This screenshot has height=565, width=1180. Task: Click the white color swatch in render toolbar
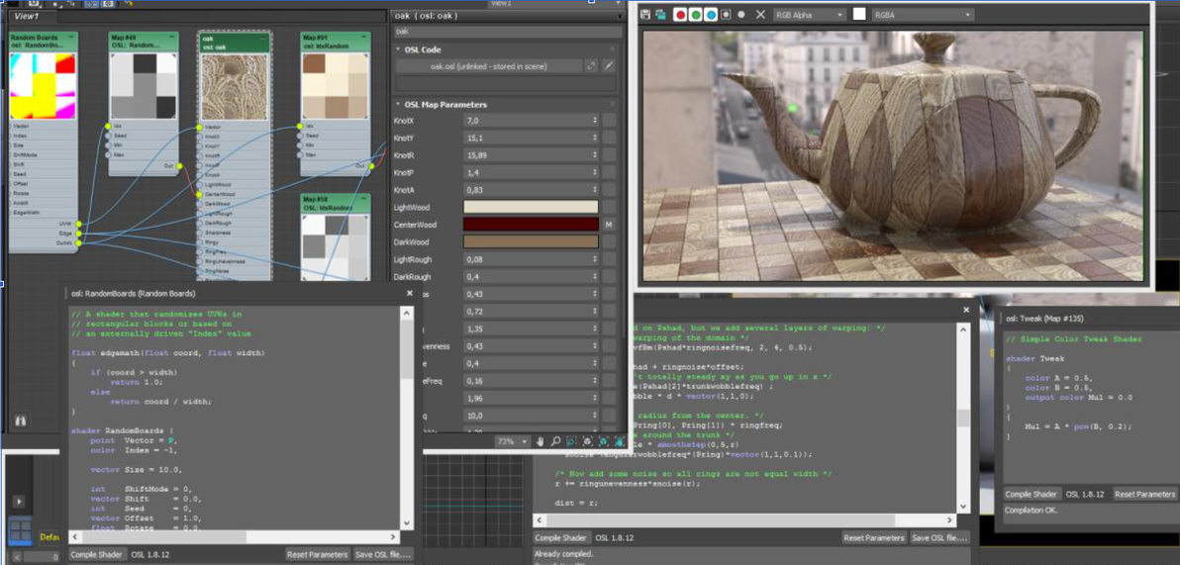pyautogui.click(x=859, y=15)
